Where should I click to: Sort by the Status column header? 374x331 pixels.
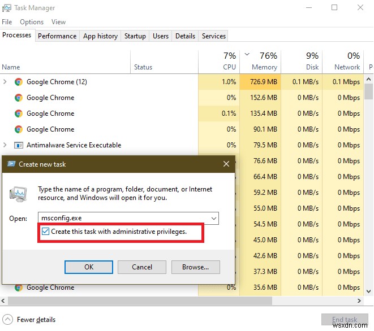(x=164, y=62)
